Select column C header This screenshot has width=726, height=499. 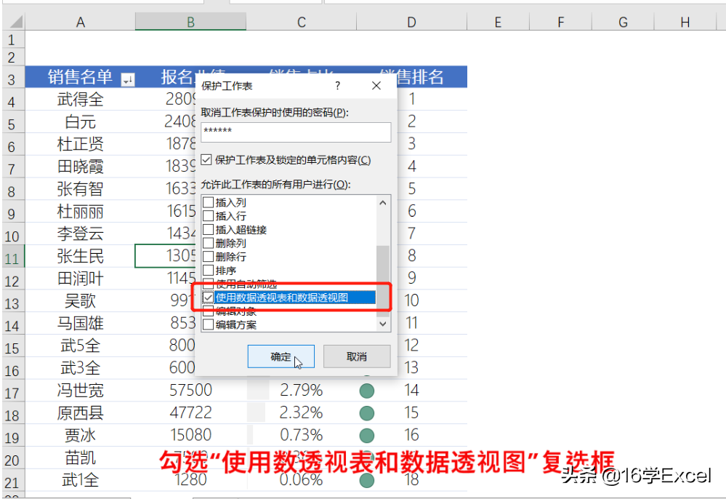(x=302, y=22)
